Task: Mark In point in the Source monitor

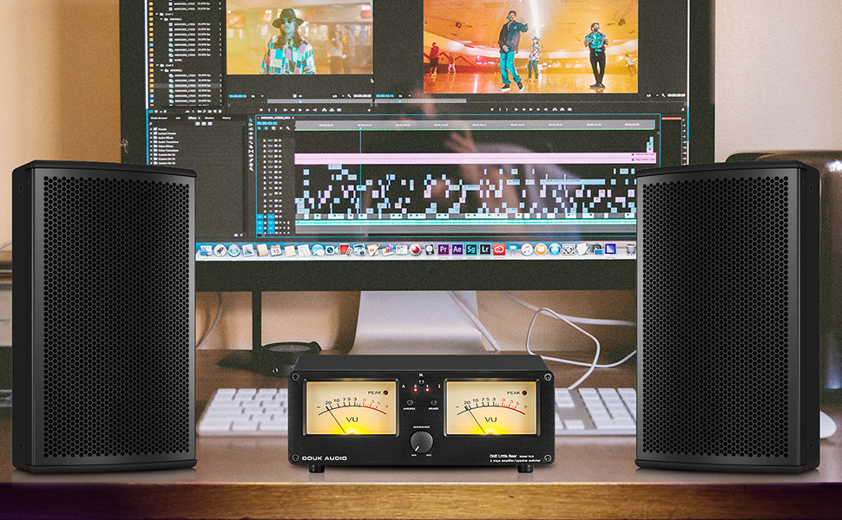Action: pos(269,110)
